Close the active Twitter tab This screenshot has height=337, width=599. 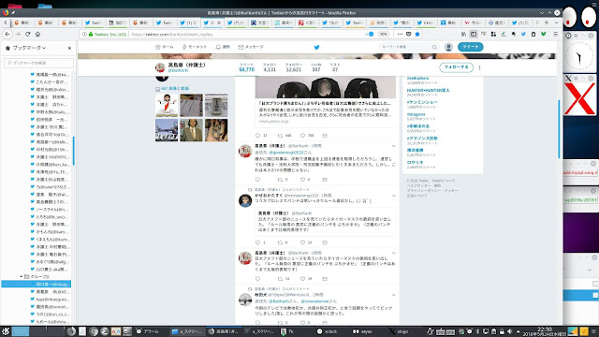tap(219, 22)
